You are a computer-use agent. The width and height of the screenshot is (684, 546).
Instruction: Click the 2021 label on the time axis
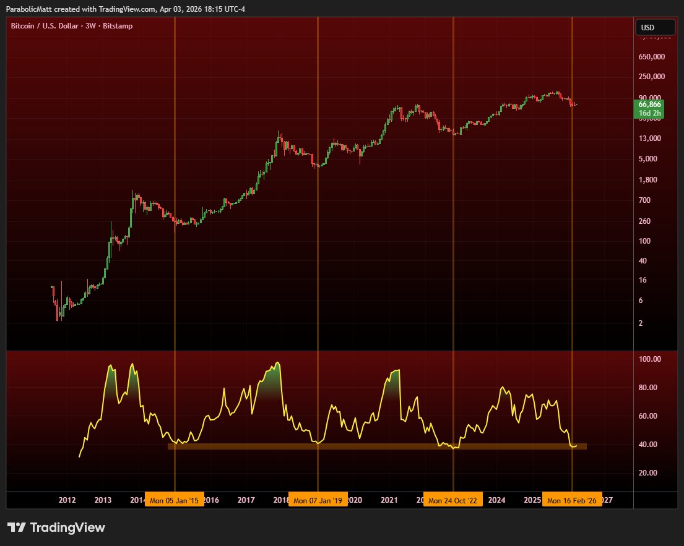pos(389,500)
